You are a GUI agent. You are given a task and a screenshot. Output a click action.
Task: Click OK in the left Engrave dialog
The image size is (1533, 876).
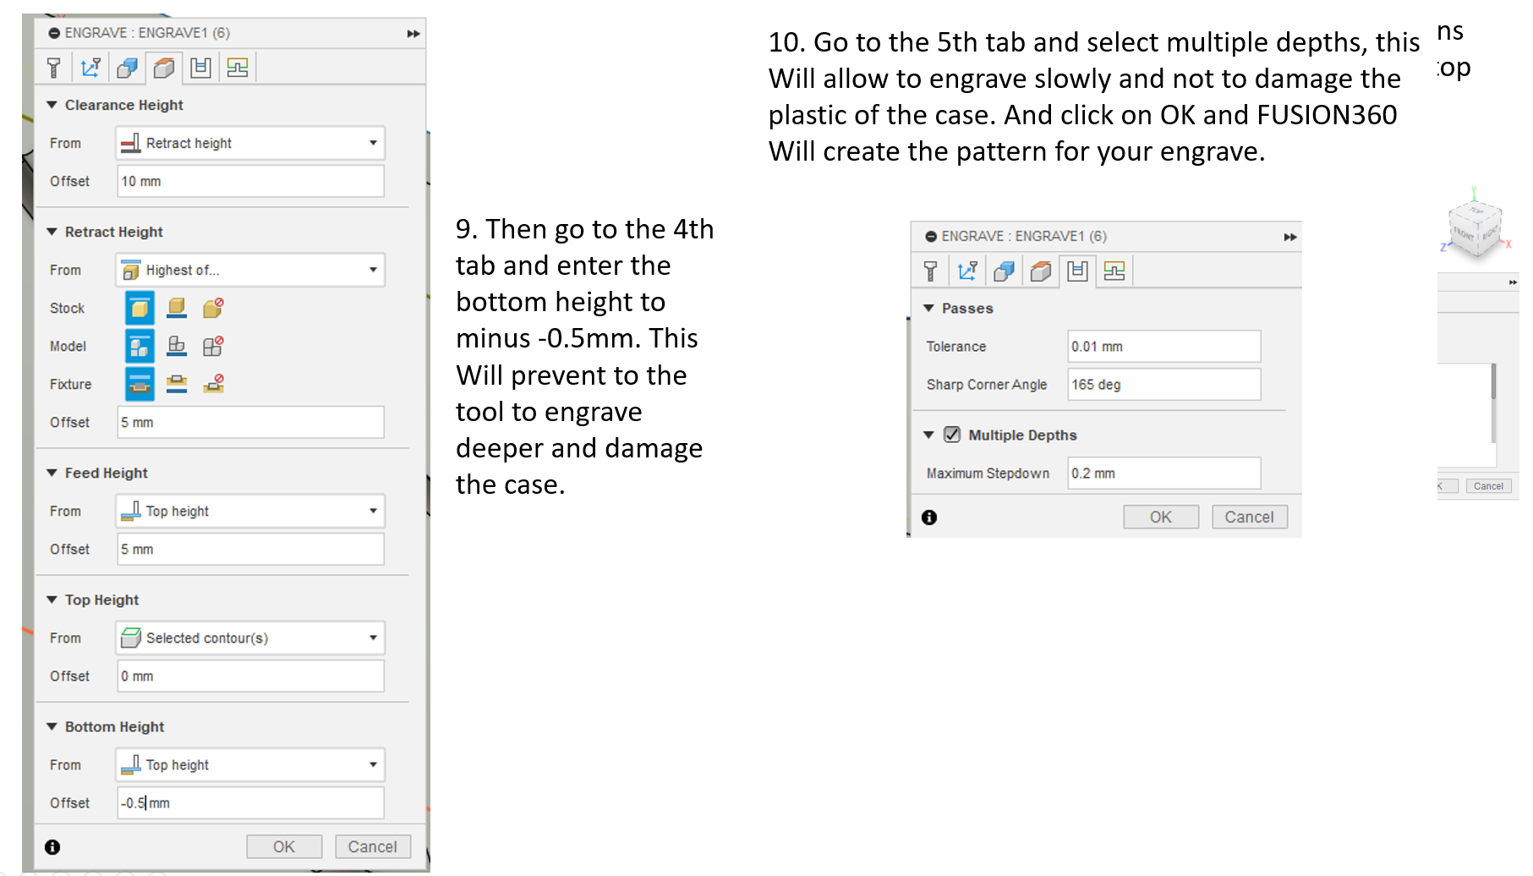284,846
